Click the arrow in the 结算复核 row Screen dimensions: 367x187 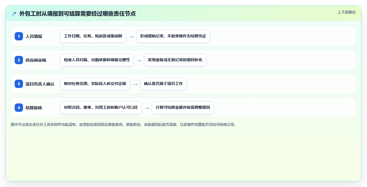pos(147,108)
